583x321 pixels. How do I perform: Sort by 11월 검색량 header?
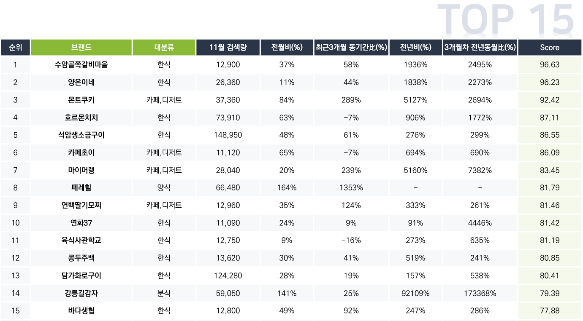point(228,48)
